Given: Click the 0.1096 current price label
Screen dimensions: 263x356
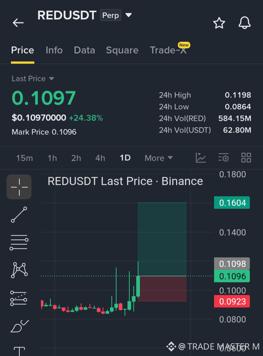Looking at the screenshot, I should pyautogui.click(x=232, y=276).
